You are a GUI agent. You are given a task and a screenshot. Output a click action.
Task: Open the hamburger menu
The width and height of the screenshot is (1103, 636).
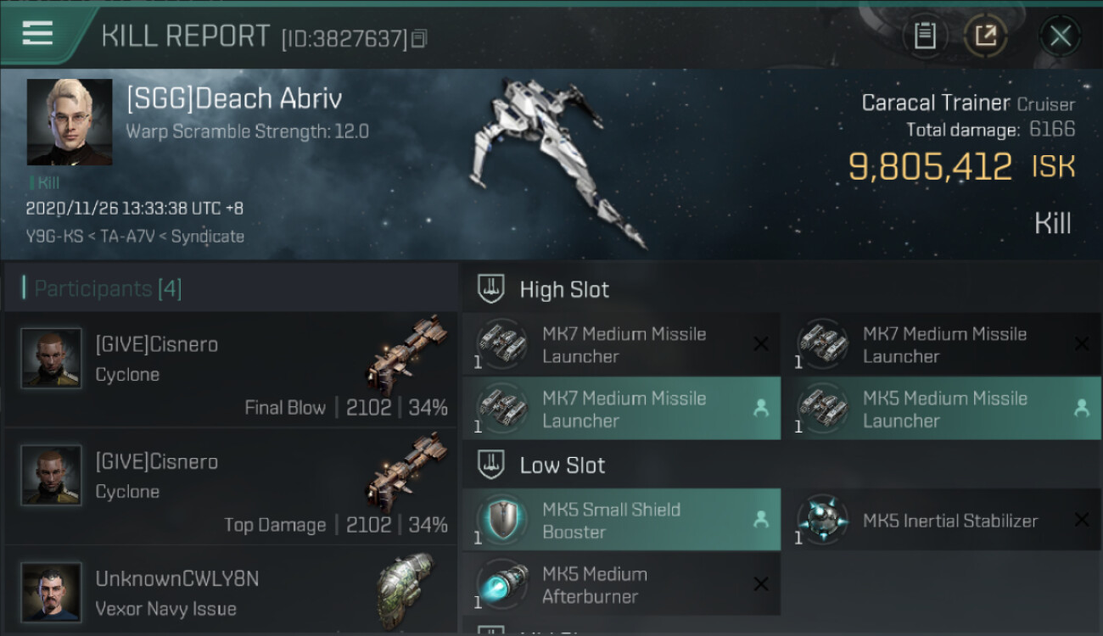(x=38, y=34)
